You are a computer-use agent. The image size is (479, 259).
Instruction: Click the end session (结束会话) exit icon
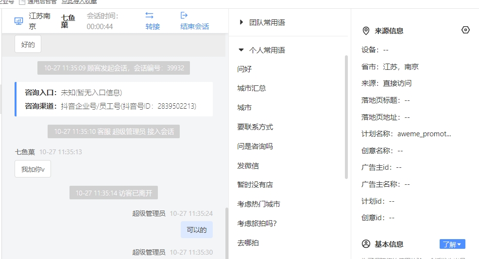pos(184,15)
